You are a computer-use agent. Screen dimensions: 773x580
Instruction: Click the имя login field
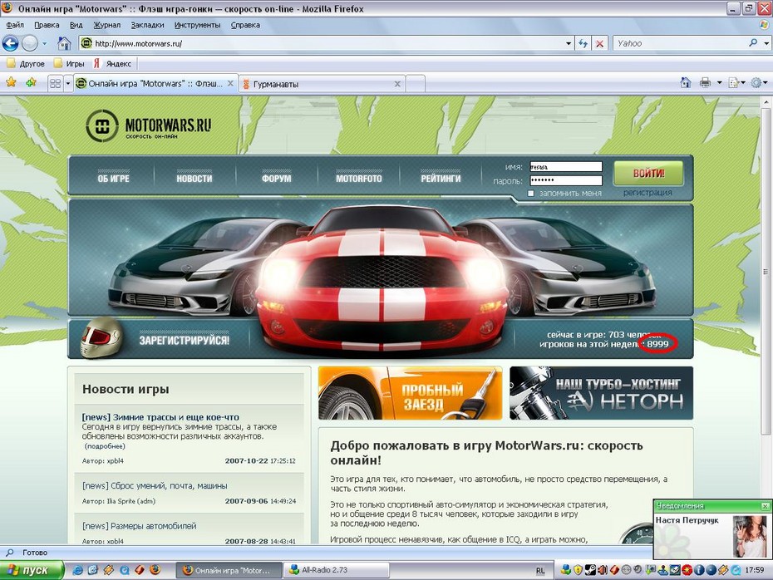click(566, 166)
